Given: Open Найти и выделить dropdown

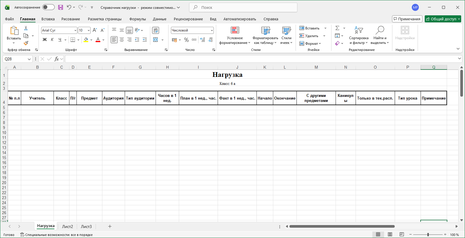Looking at the screenshot, I should point(380,36).
